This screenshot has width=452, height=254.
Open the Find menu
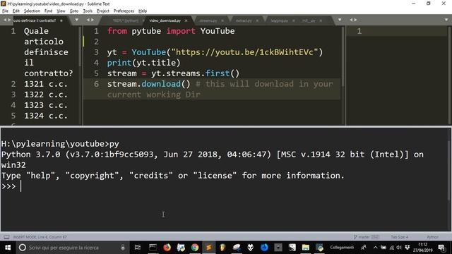[49, 11]
